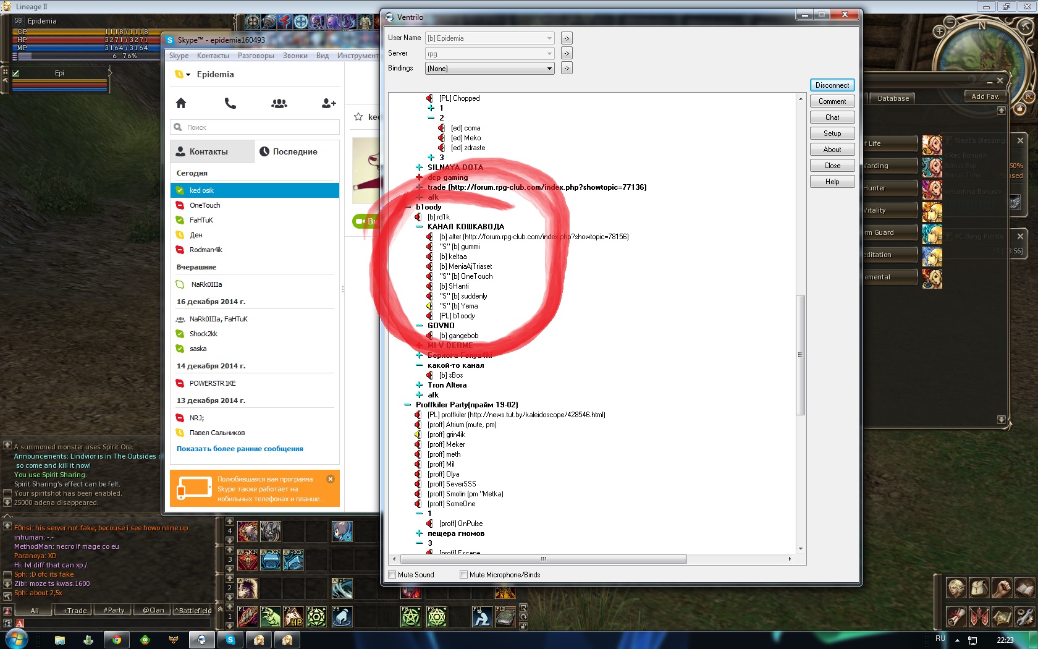Open Звонки menu in Skype
Viewport: 1038px width, 649px height.
click(295, 56)
